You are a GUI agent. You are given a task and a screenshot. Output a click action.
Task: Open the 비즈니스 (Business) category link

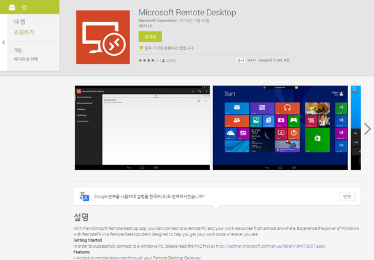click(x=146, y=26)
